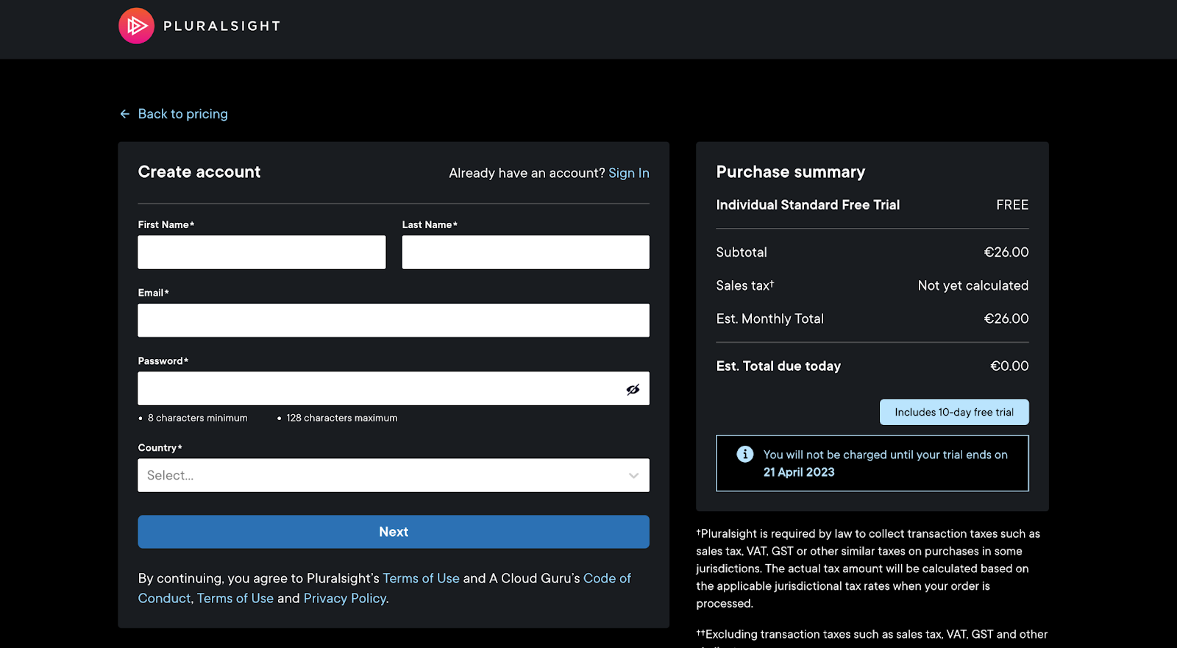The height and width of the screenshot is (648, 1177).
Task: Expand Country list with chevron arrow
Action: [633, 475]
